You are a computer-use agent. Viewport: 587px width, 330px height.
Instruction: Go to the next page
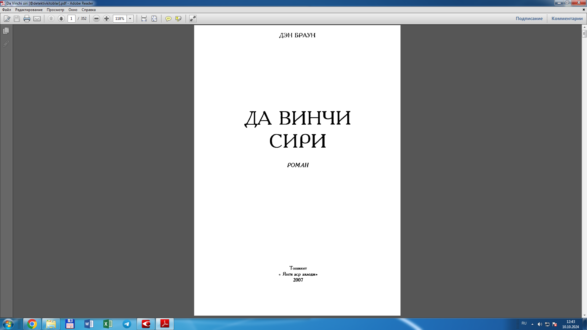(61, 19)
